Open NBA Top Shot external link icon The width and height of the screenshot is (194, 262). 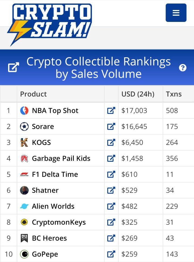pyautogui.click(x=111, y=110)
